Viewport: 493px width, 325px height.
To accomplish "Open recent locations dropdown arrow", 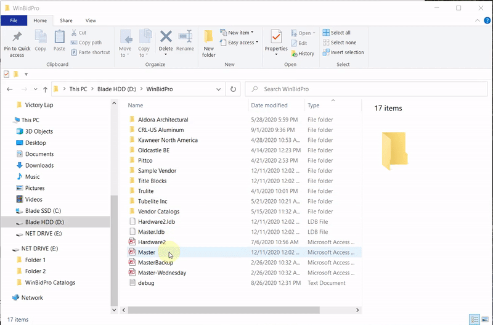I will [x=36, y=89].
